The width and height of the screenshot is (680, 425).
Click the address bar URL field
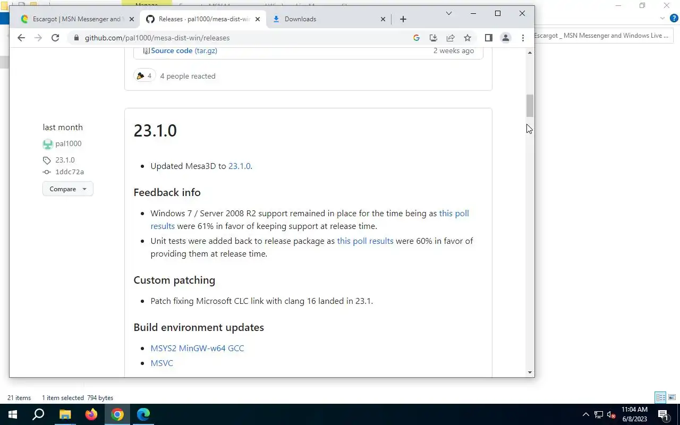coord(244,38)
